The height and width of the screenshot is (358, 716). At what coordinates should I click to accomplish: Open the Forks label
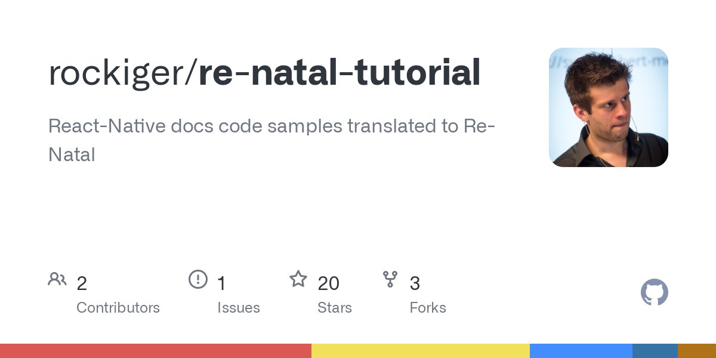pyautogui.click(x=428, y=308)
